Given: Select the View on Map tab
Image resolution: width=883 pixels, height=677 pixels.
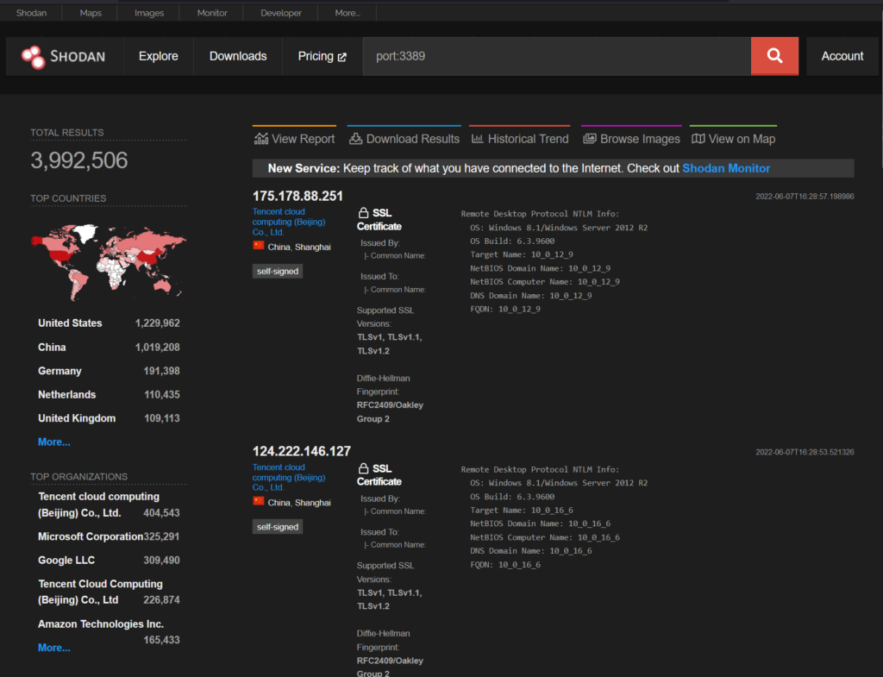Looking at the screenshot, I should 733,137.
